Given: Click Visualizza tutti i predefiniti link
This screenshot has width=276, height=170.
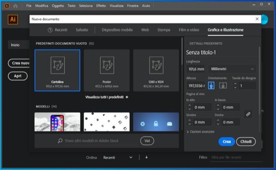Looking at the screenshot, I should click(105, 97).
